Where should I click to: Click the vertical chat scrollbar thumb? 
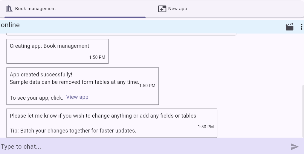click(x=302, y=110)
